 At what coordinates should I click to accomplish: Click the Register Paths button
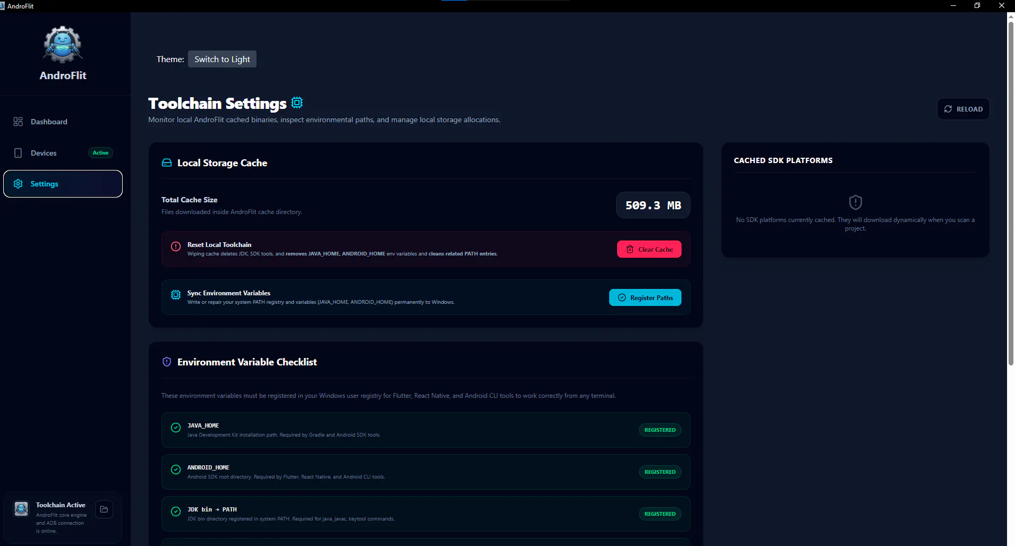pos(645,297)
